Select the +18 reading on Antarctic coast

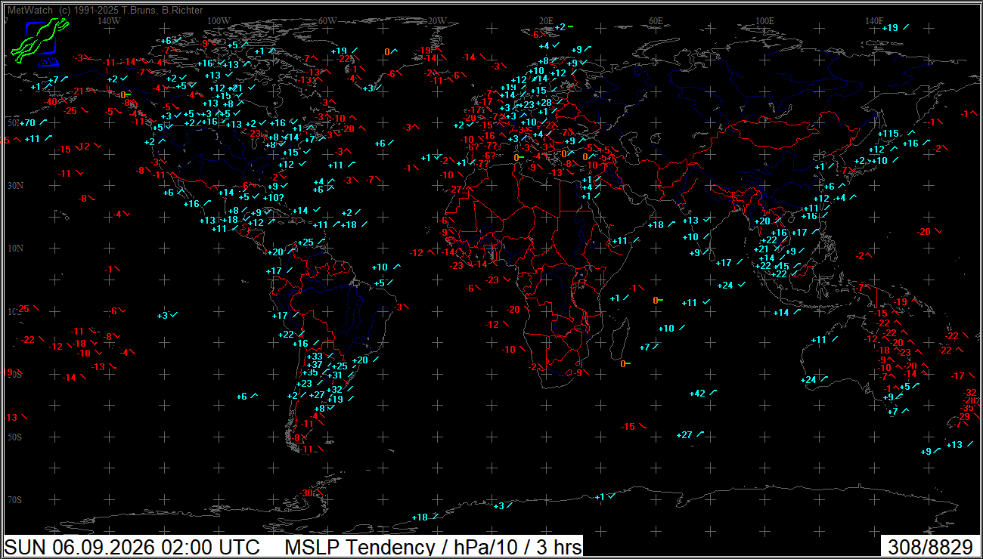pyautogui.click(x=420, y=517)
